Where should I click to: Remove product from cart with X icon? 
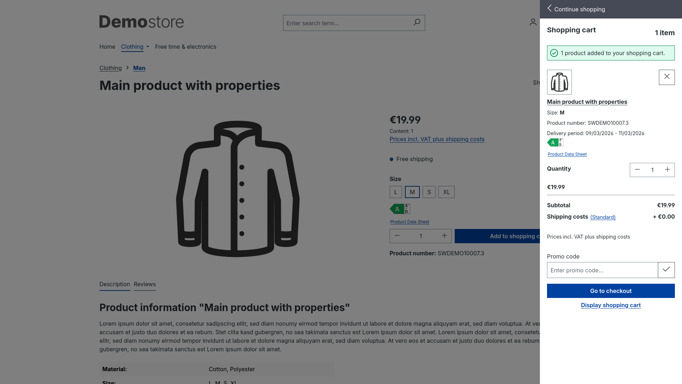(667, 77)
